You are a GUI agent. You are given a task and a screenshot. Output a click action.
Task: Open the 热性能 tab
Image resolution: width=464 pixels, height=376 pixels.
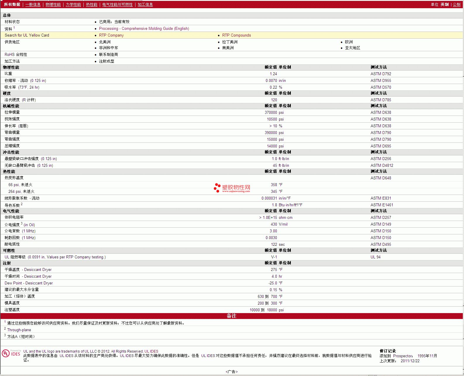[x=92, y=5]
